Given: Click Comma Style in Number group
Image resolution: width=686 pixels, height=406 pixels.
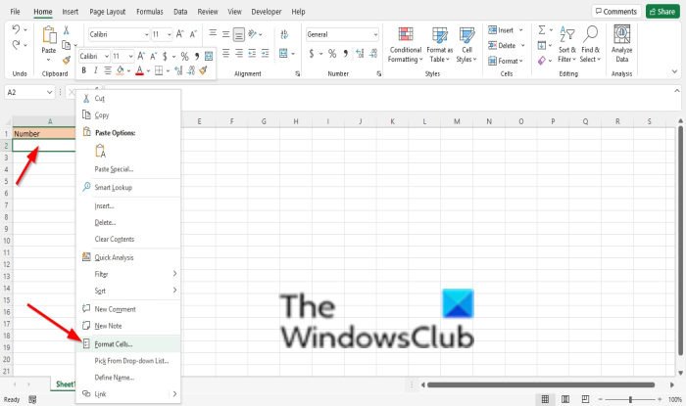Looking at the screenshot, I should 345,54.
